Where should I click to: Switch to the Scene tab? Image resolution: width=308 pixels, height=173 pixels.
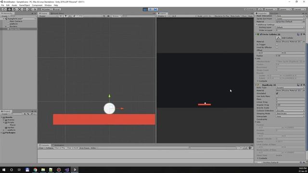point(43,13)
